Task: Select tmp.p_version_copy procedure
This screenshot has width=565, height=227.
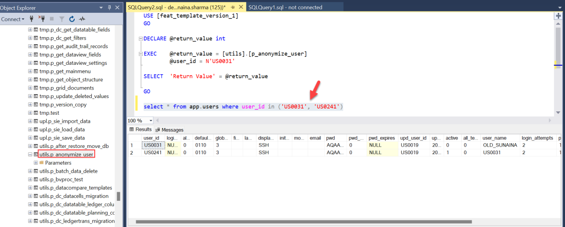Action: click(x=63, y=105)
